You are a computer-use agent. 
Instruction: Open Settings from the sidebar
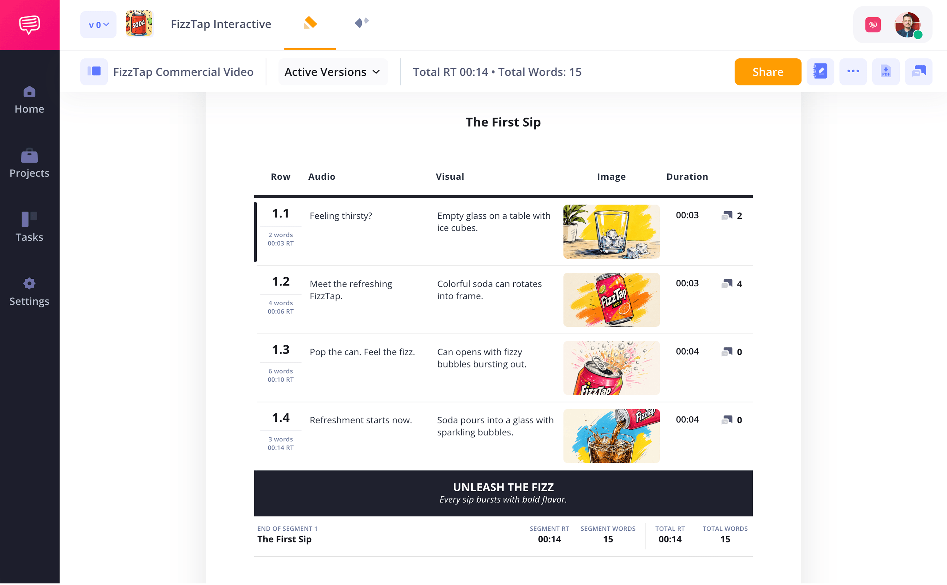29,292
